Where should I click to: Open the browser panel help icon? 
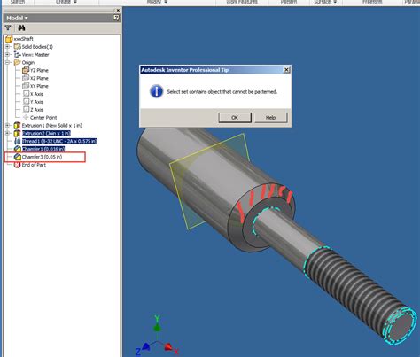[x=116, y=18]
